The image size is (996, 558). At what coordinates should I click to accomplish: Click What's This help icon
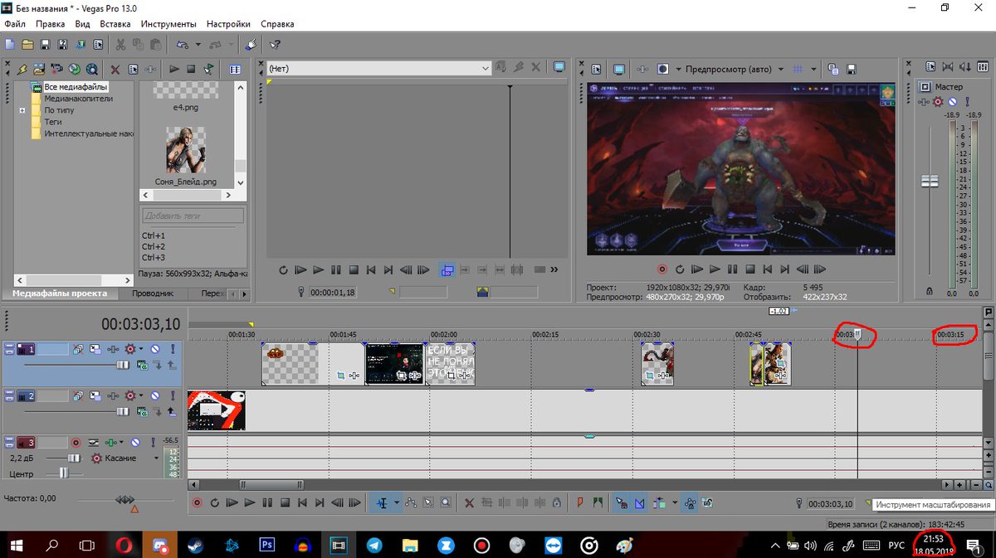coord(275,44)
